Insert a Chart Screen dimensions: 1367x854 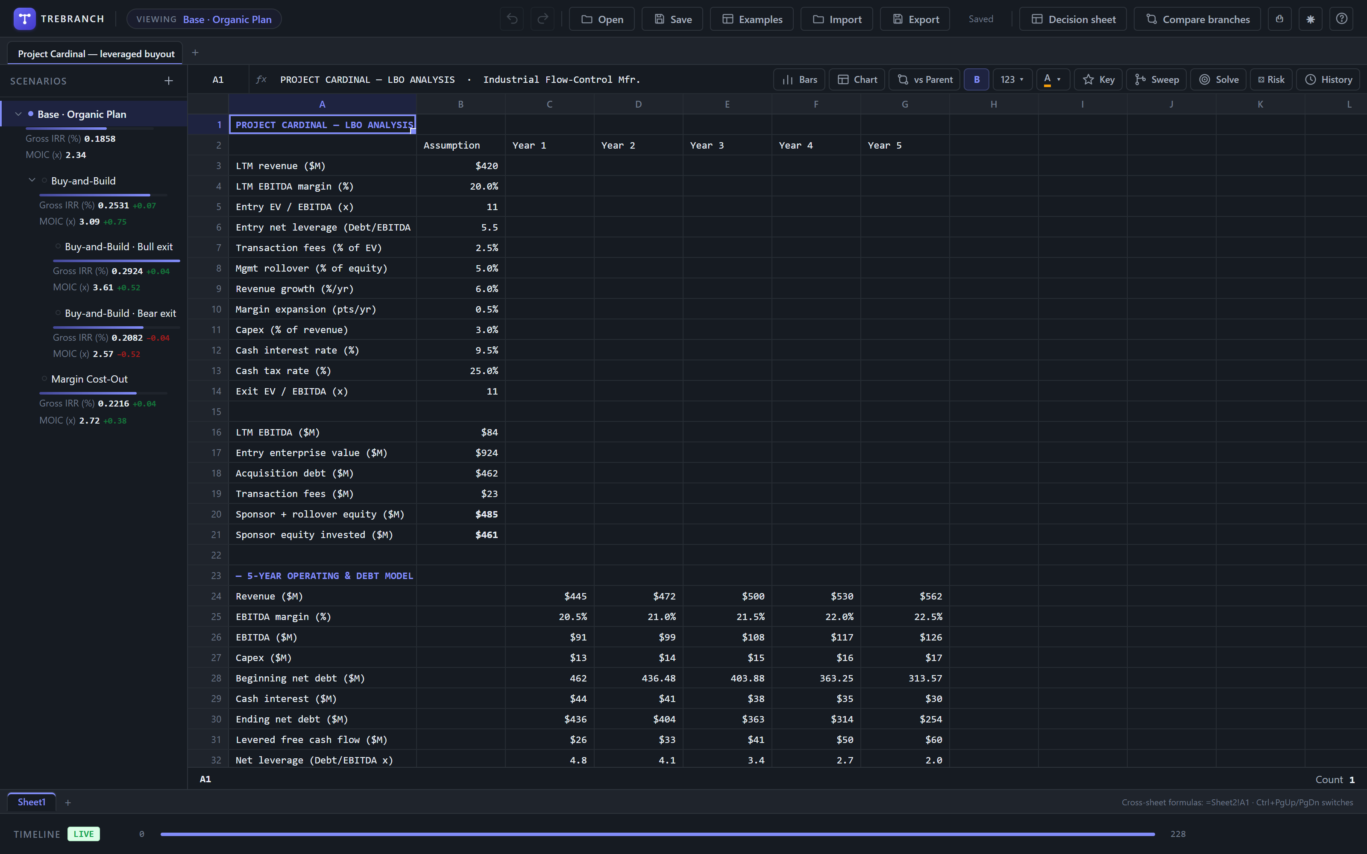[857, 80]
